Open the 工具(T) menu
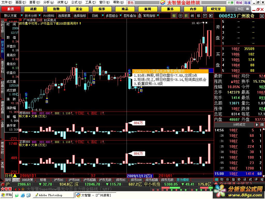This screenshot has width=265, height=199. 90,2
